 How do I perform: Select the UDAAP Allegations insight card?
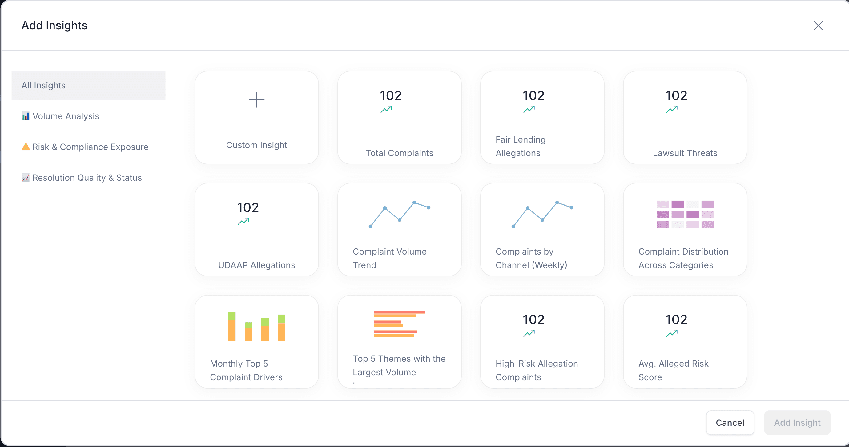click(x=256, y=229)
